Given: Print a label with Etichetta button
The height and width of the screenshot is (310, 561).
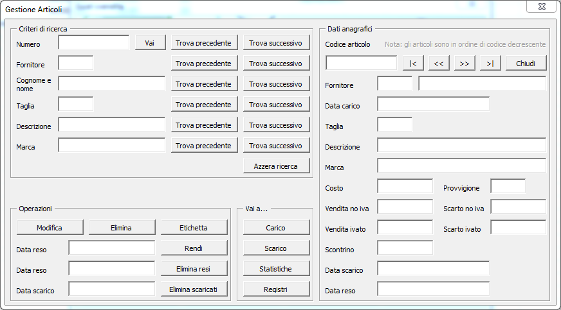Looking at the screenshot, I should [194, 228].
